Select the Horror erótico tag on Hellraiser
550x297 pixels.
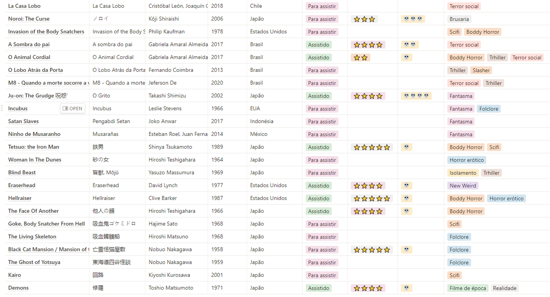506,199
